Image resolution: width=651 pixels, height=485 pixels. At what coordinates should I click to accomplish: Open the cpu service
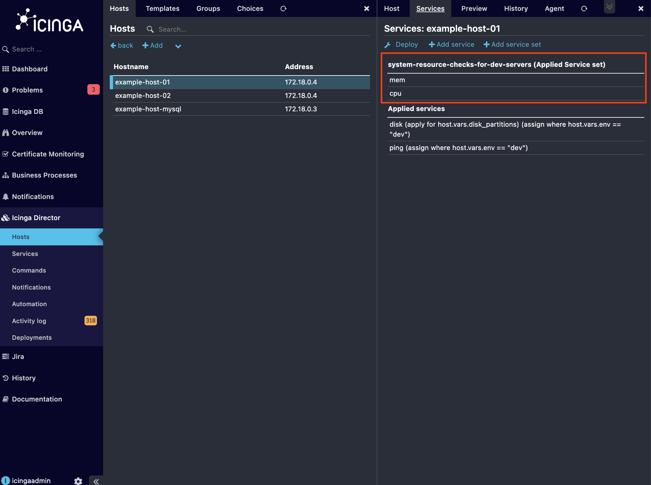516,93
